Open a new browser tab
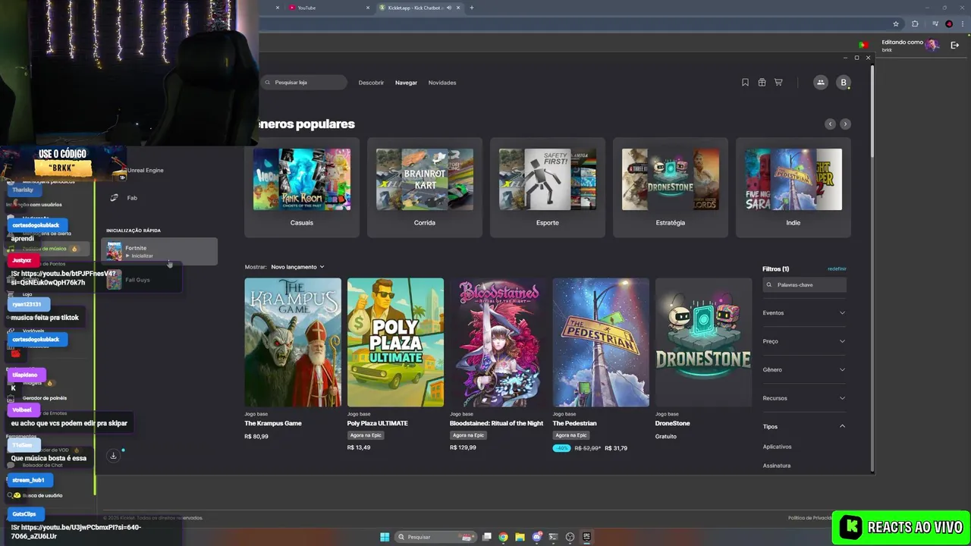 472,8
